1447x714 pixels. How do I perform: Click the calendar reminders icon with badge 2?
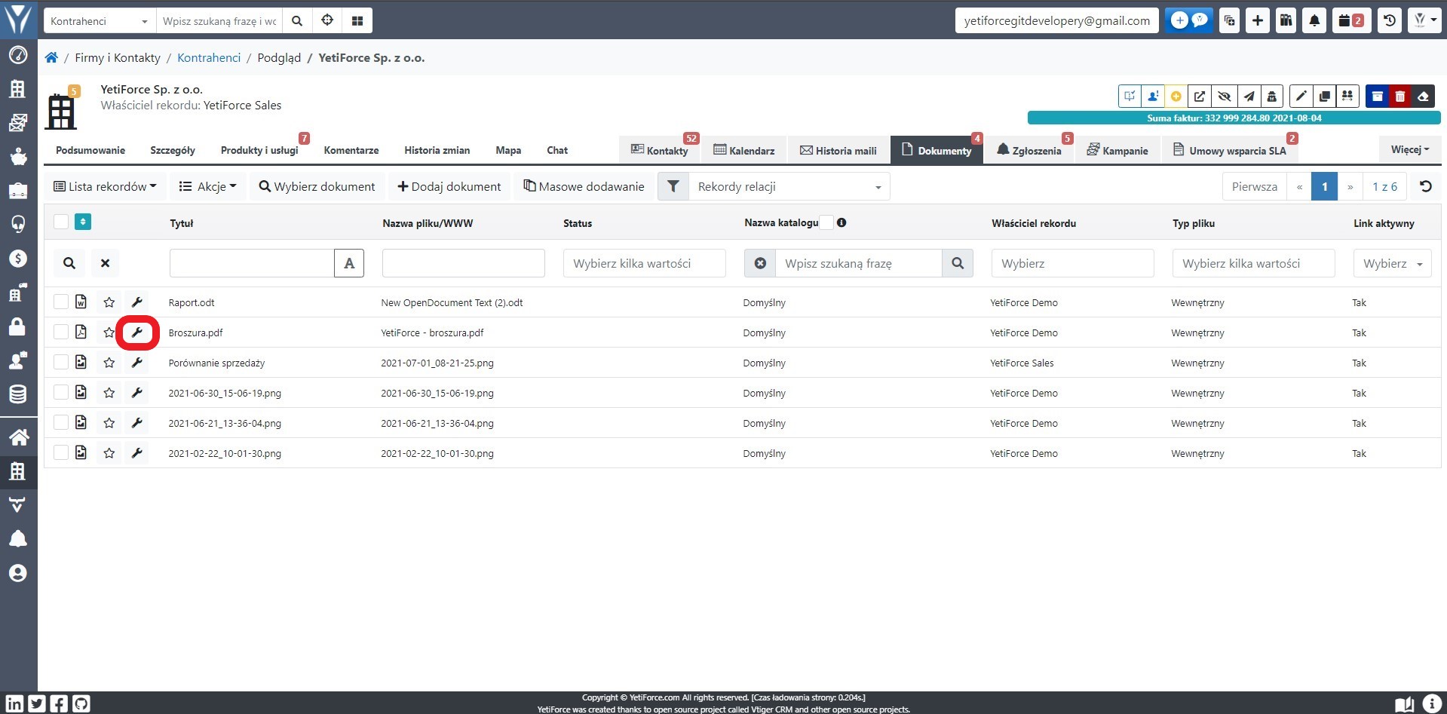pos(1351,20)
